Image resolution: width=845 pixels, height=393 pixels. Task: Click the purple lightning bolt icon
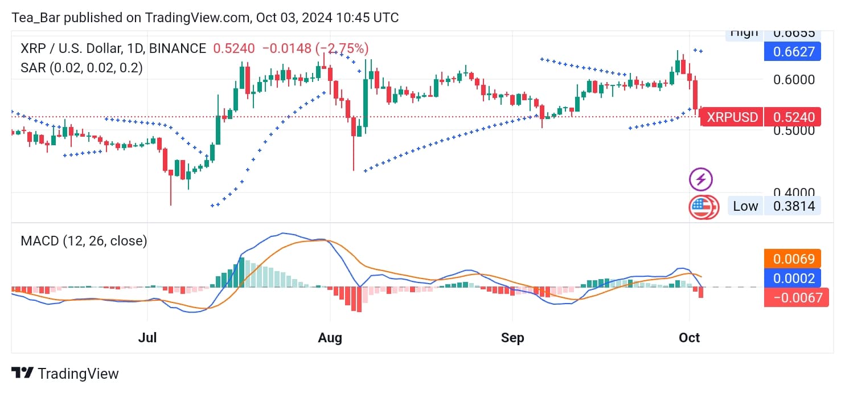coord(701,179)
